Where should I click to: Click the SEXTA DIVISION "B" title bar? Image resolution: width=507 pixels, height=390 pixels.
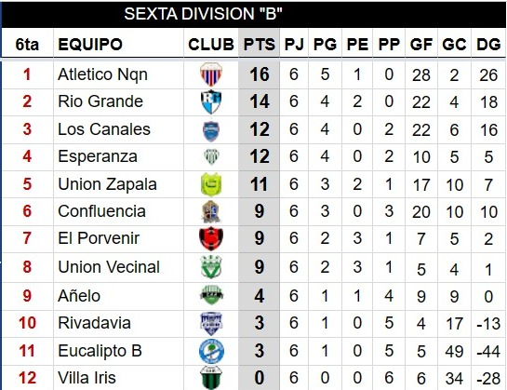point(253,14)
